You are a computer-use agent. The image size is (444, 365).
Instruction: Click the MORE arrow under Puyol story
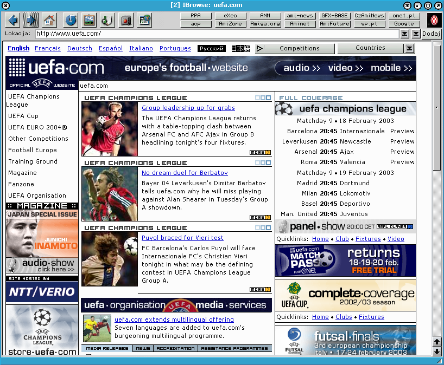click(260, 290)
